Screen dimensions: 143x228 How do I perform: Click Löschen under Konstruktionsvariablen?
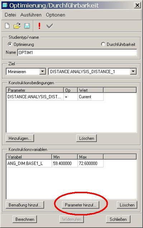127,205
